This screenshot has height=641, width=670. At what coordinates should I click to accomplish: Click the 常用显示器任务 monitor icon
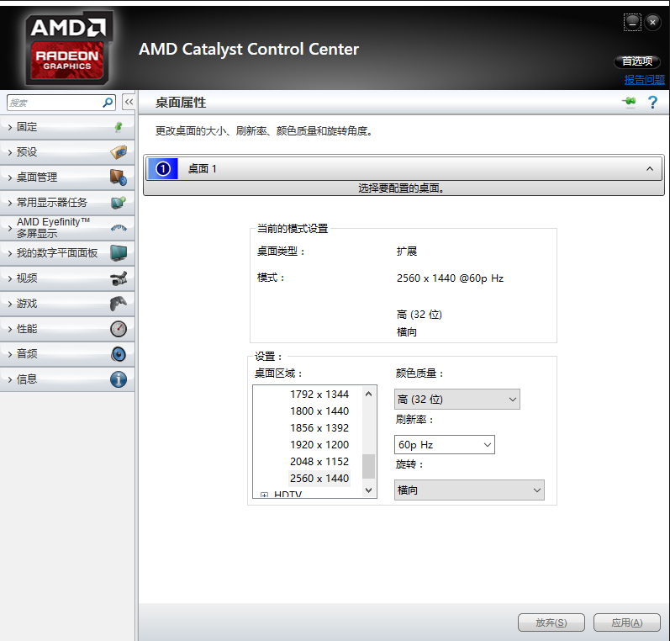[x=119, y=202]
